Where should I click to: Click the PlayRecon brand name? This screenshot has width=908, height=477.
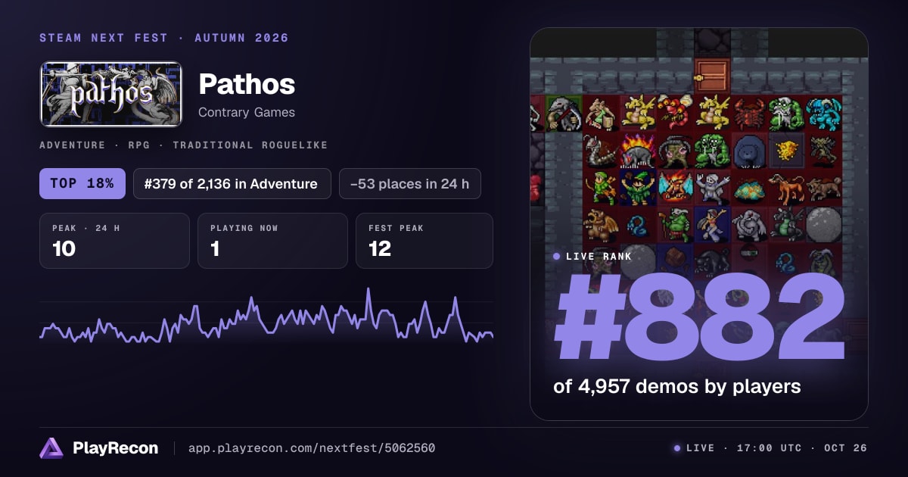point(116,448)
